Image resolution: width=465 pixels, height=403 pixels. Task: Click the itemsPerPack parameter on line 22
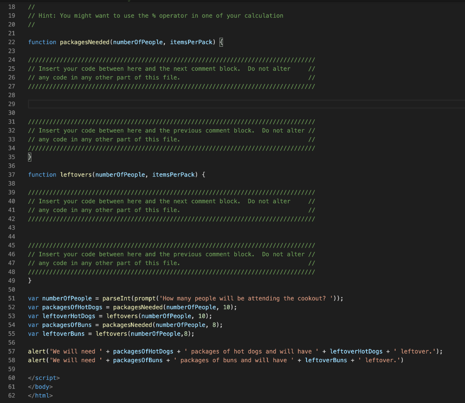click(x=191, y=42)
